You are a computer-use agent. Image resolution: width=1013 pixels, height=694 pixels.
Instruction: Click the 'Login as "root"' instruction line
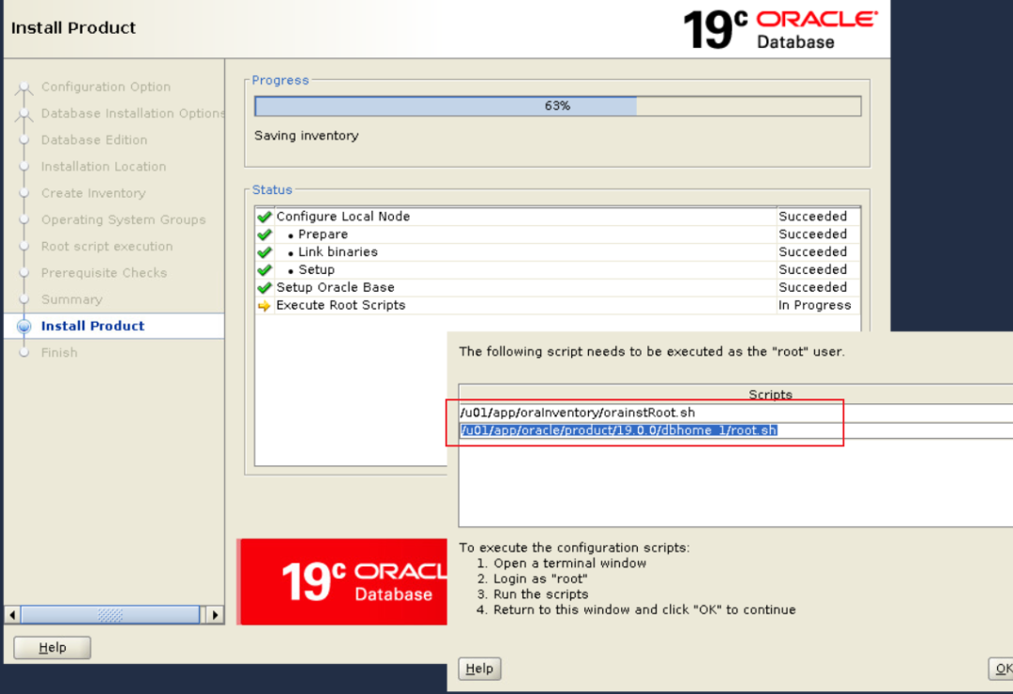pos(540,579)
